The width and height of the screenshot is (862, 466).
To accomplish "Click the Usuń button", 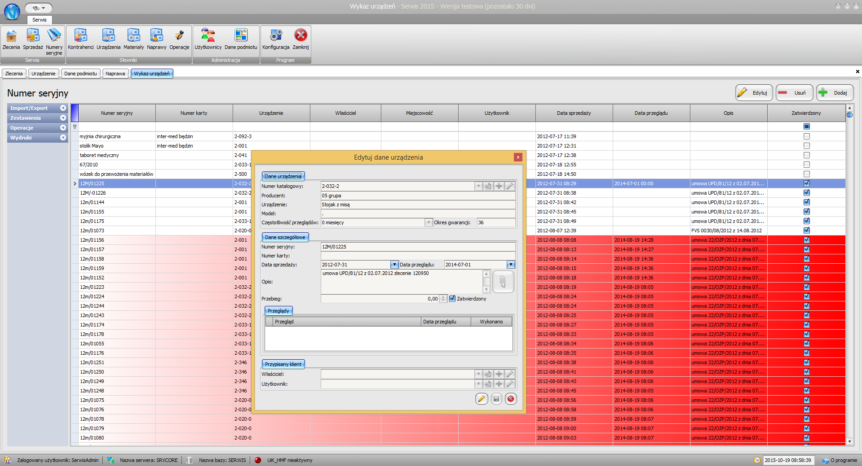I will coord(794,93).
